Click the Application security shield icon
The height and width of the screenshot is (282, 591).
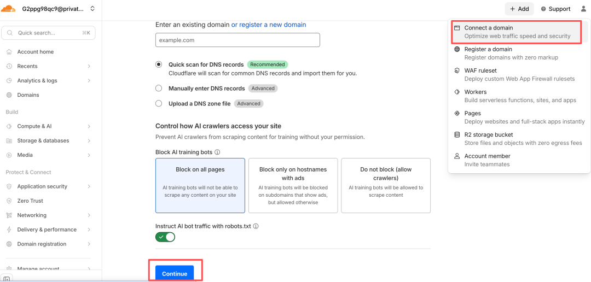tap(9, 186)
